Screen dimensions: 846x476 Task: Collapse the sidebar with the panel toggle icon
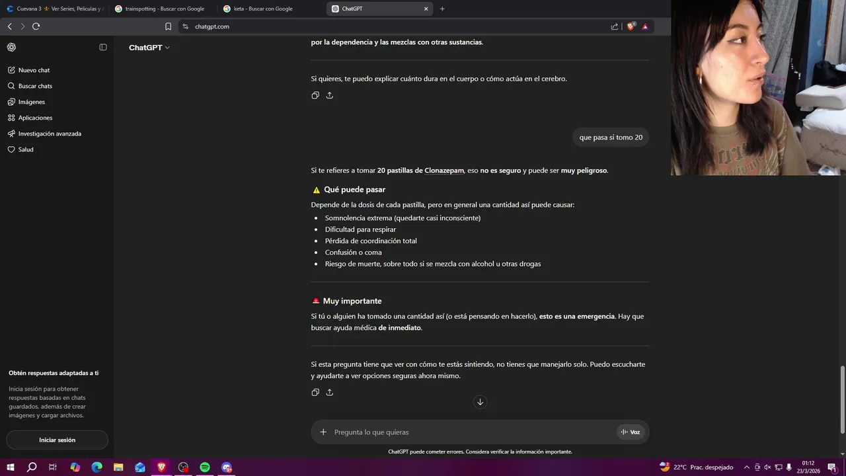click(103, 47)
